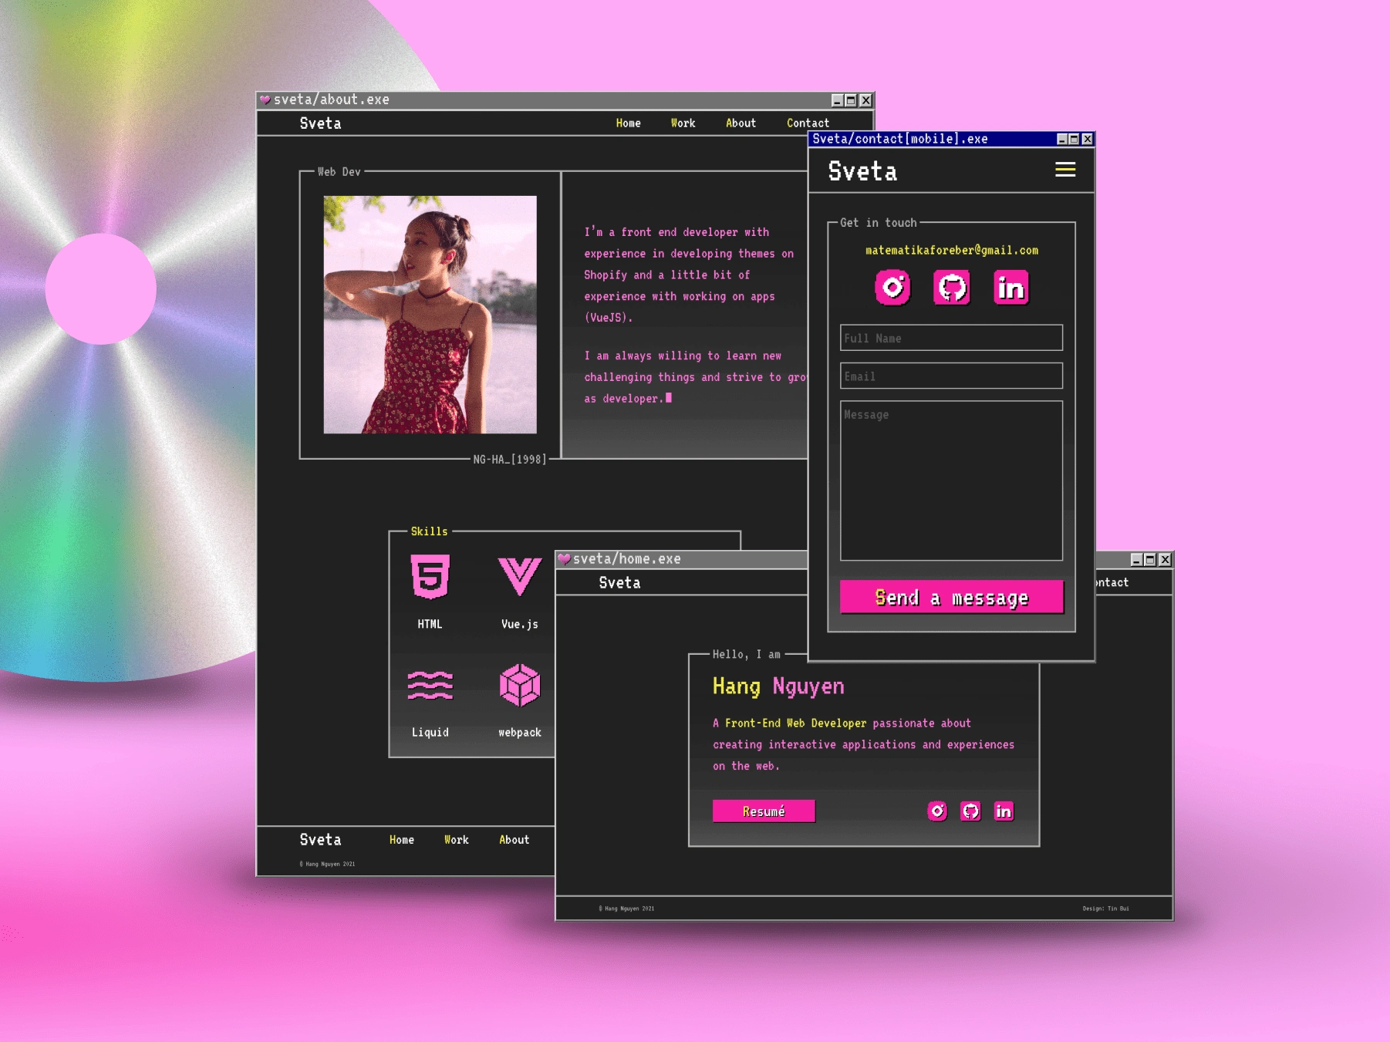The height and width of the screenshot is (1042, 1390).
Task: Focus the Full Name input field
Action: (x=952, y=338)
